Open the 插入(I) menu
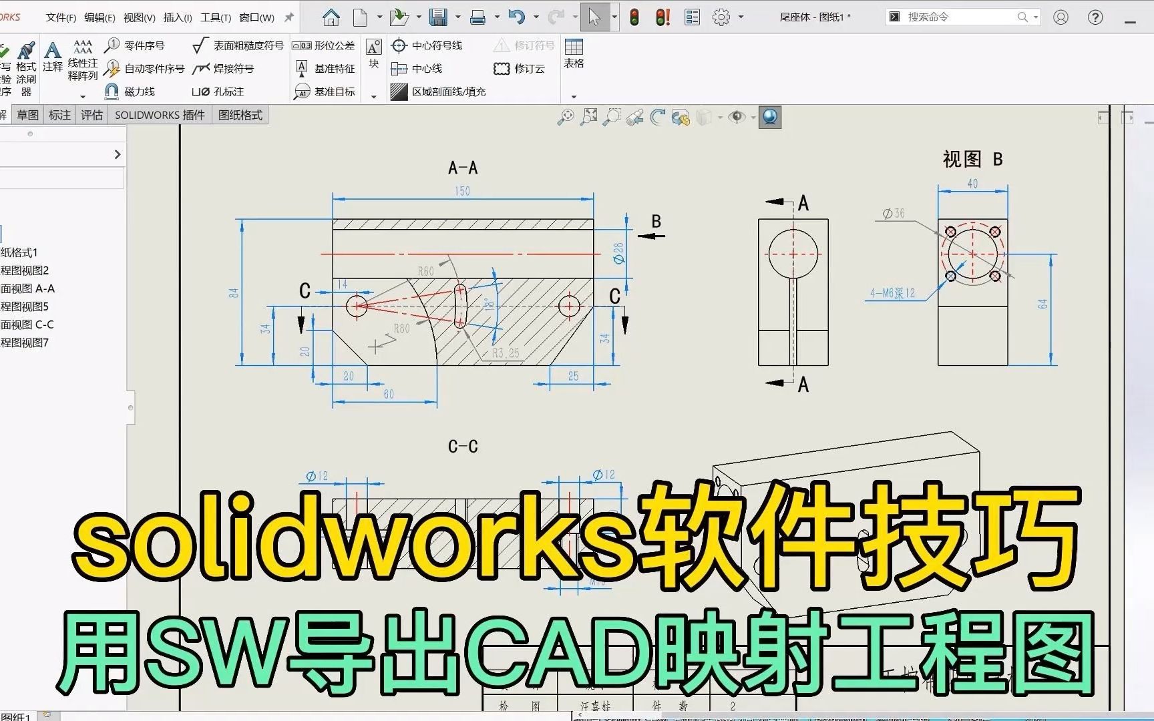This screenshot has height=721, width=1154. [178, 17]
